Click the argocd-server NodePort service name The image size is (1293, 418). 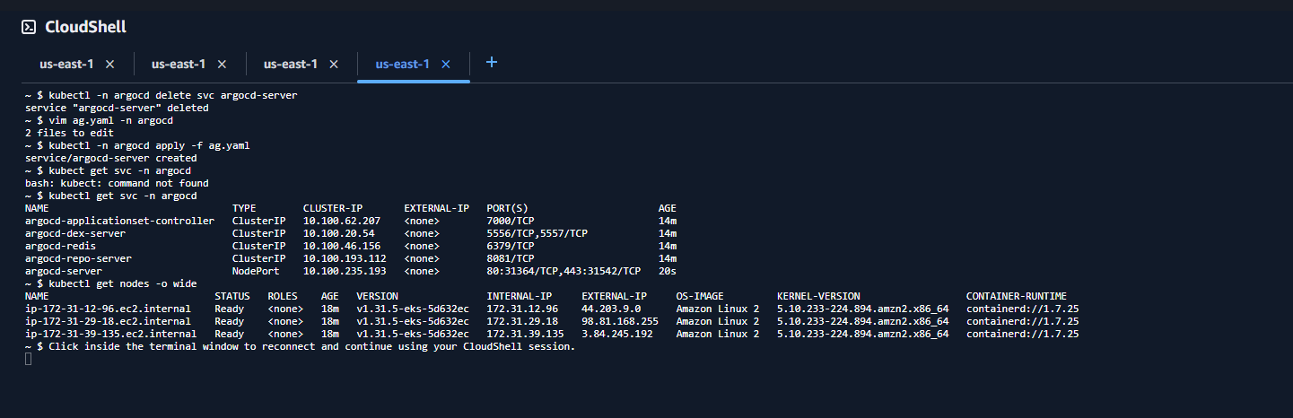coord(63,271)
